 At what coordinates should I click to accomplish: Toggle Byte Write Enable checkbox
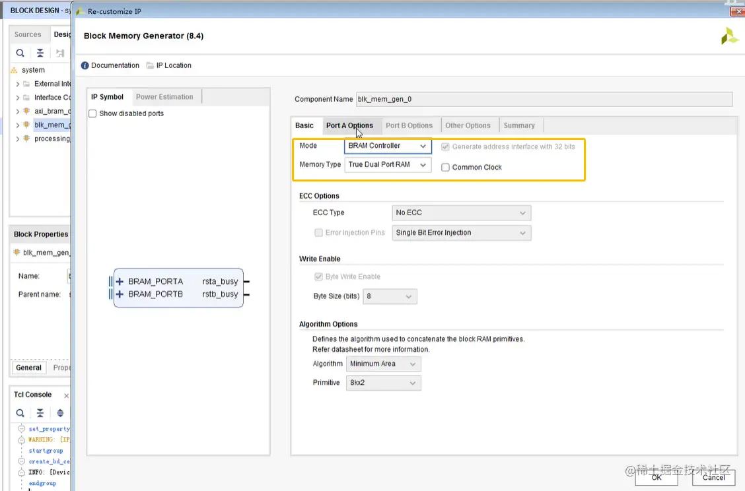319,277
